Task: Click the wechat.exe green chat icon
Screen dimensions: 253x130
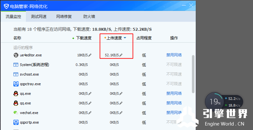Action: point(16,113)
